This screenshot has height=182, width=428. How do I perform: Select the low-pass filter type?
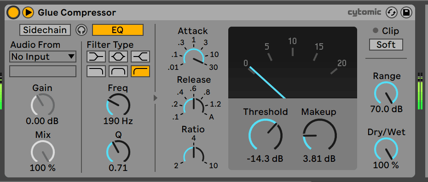pos(96,71)
